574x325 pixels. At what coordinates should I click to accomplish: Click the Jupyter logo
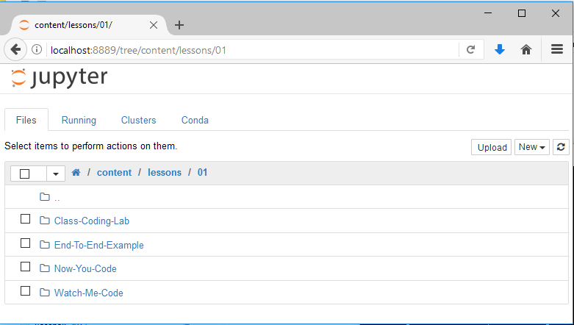(x=60, y=79)
